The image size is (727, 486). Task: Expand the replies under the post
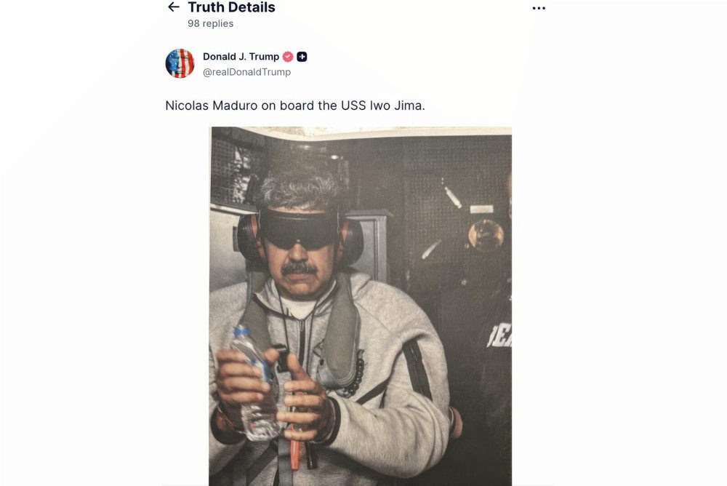tap(210, 23)
